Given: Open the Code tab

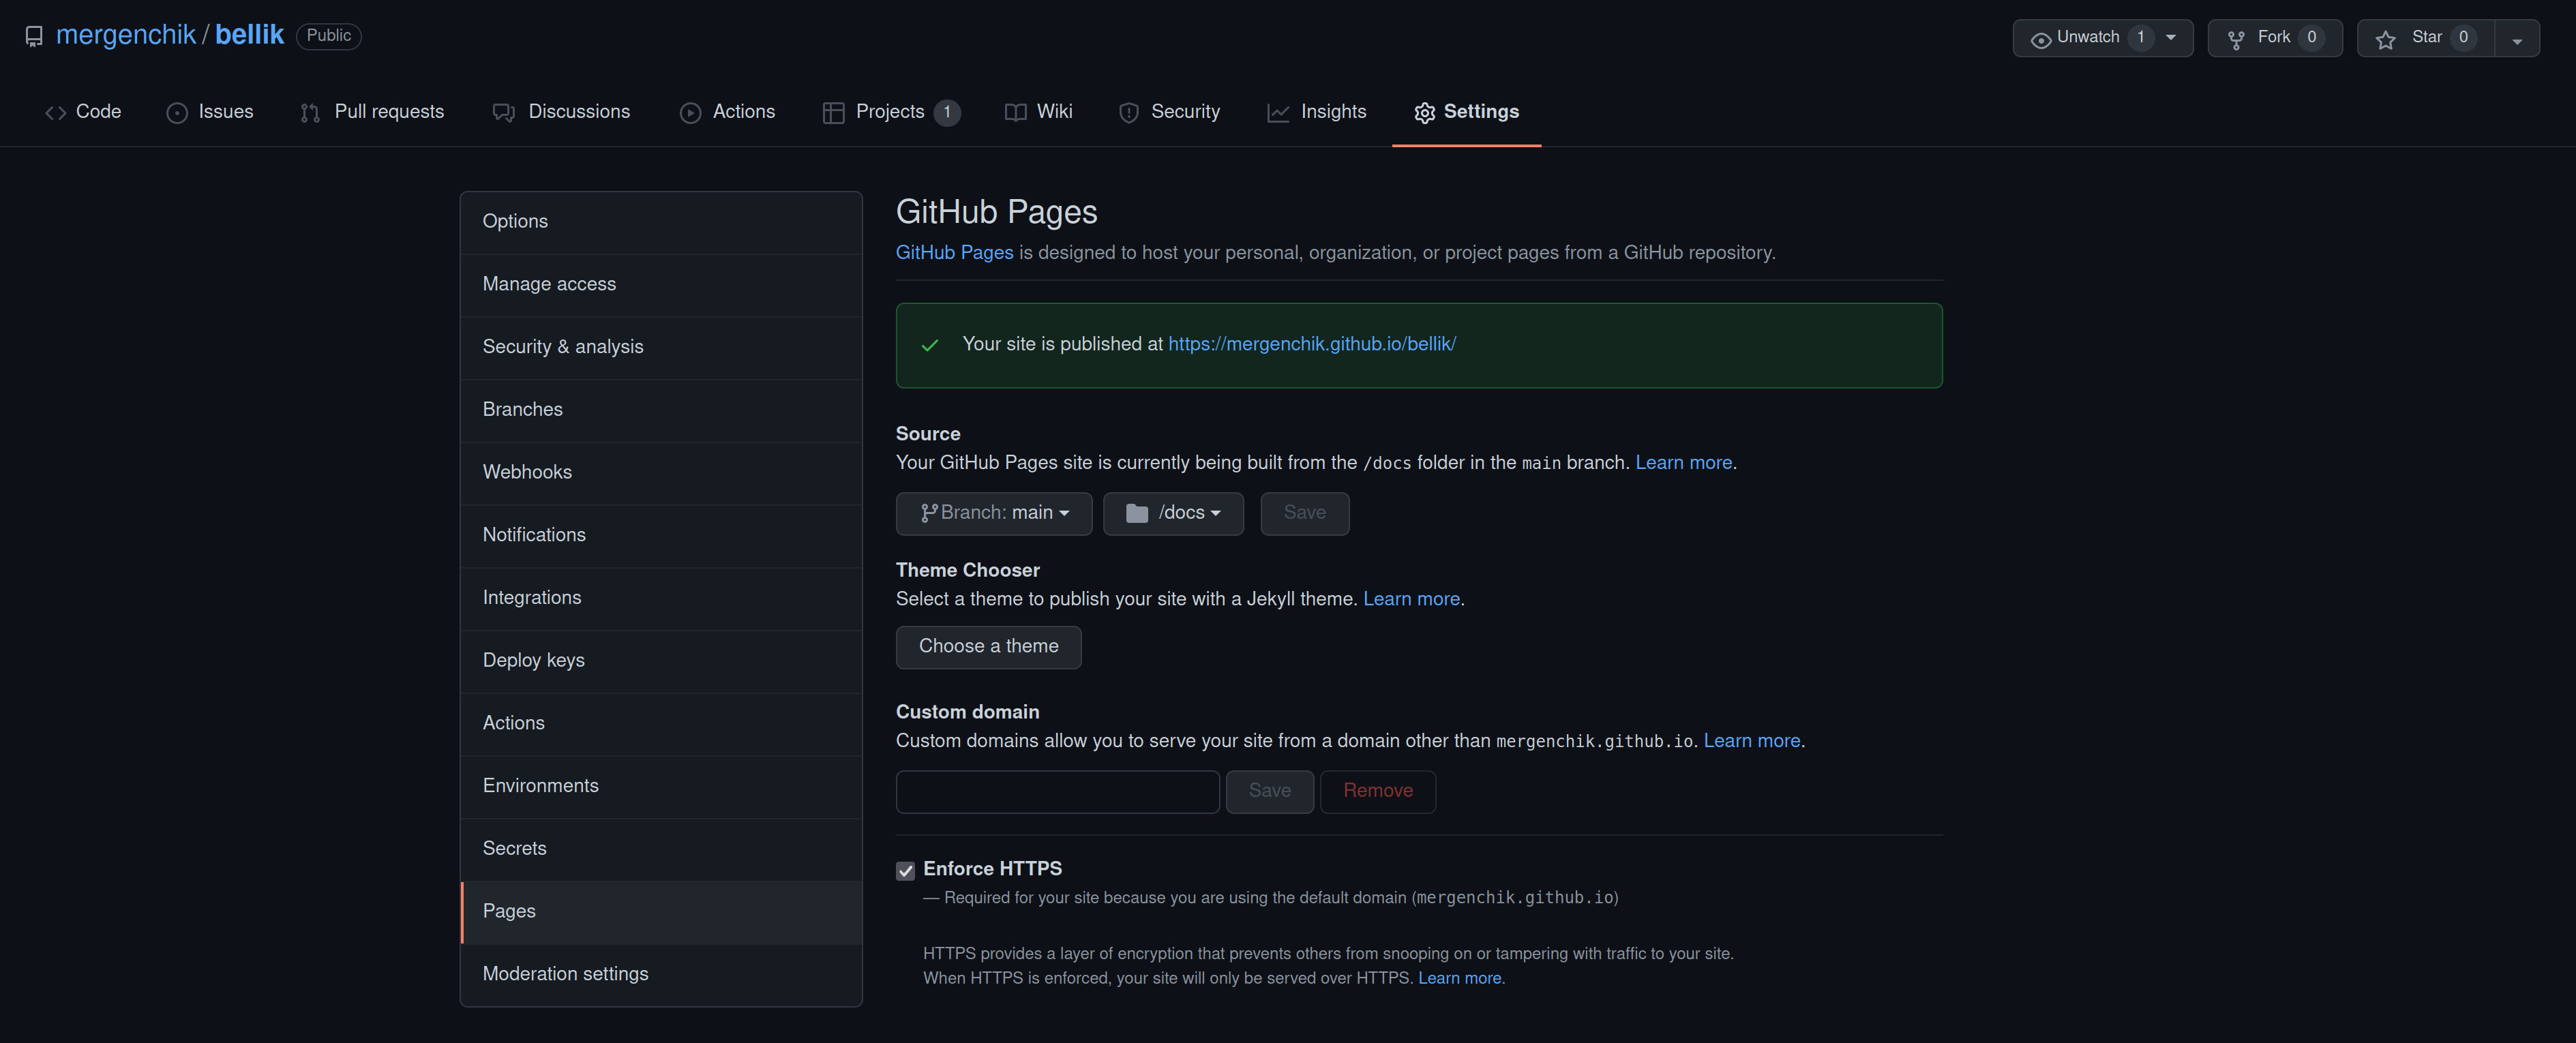Looking at the screenshot, I should [83, 112].
